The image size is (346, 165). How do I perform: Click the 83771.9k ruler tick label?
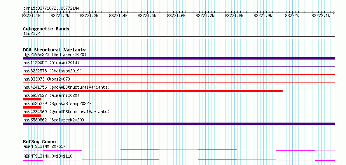263,16
